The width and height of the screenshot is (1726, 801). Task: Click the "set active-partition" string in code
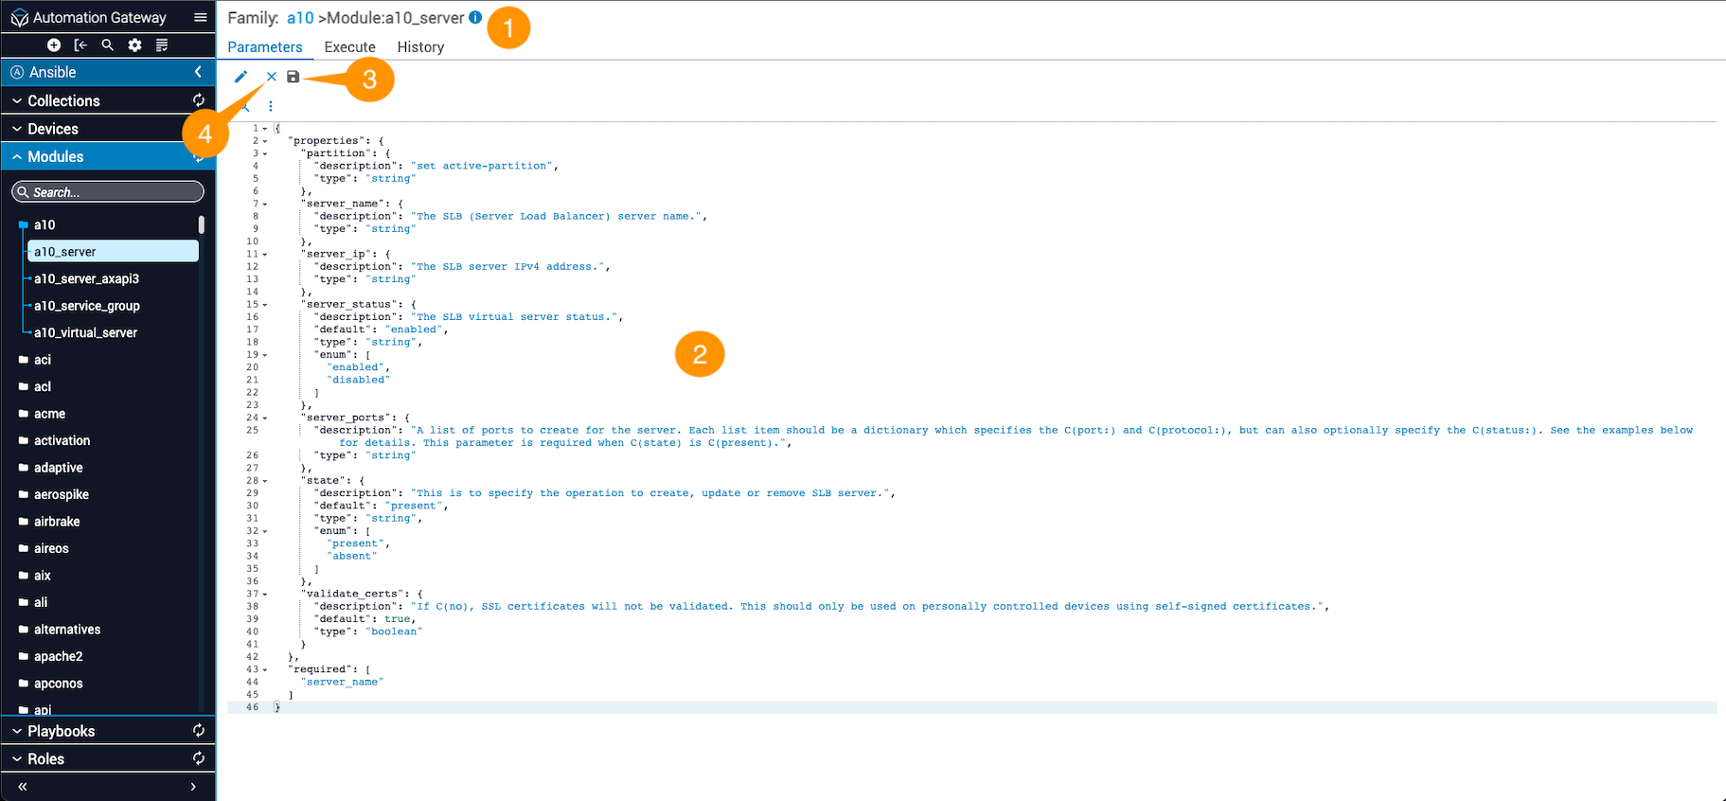coord(482,166)
